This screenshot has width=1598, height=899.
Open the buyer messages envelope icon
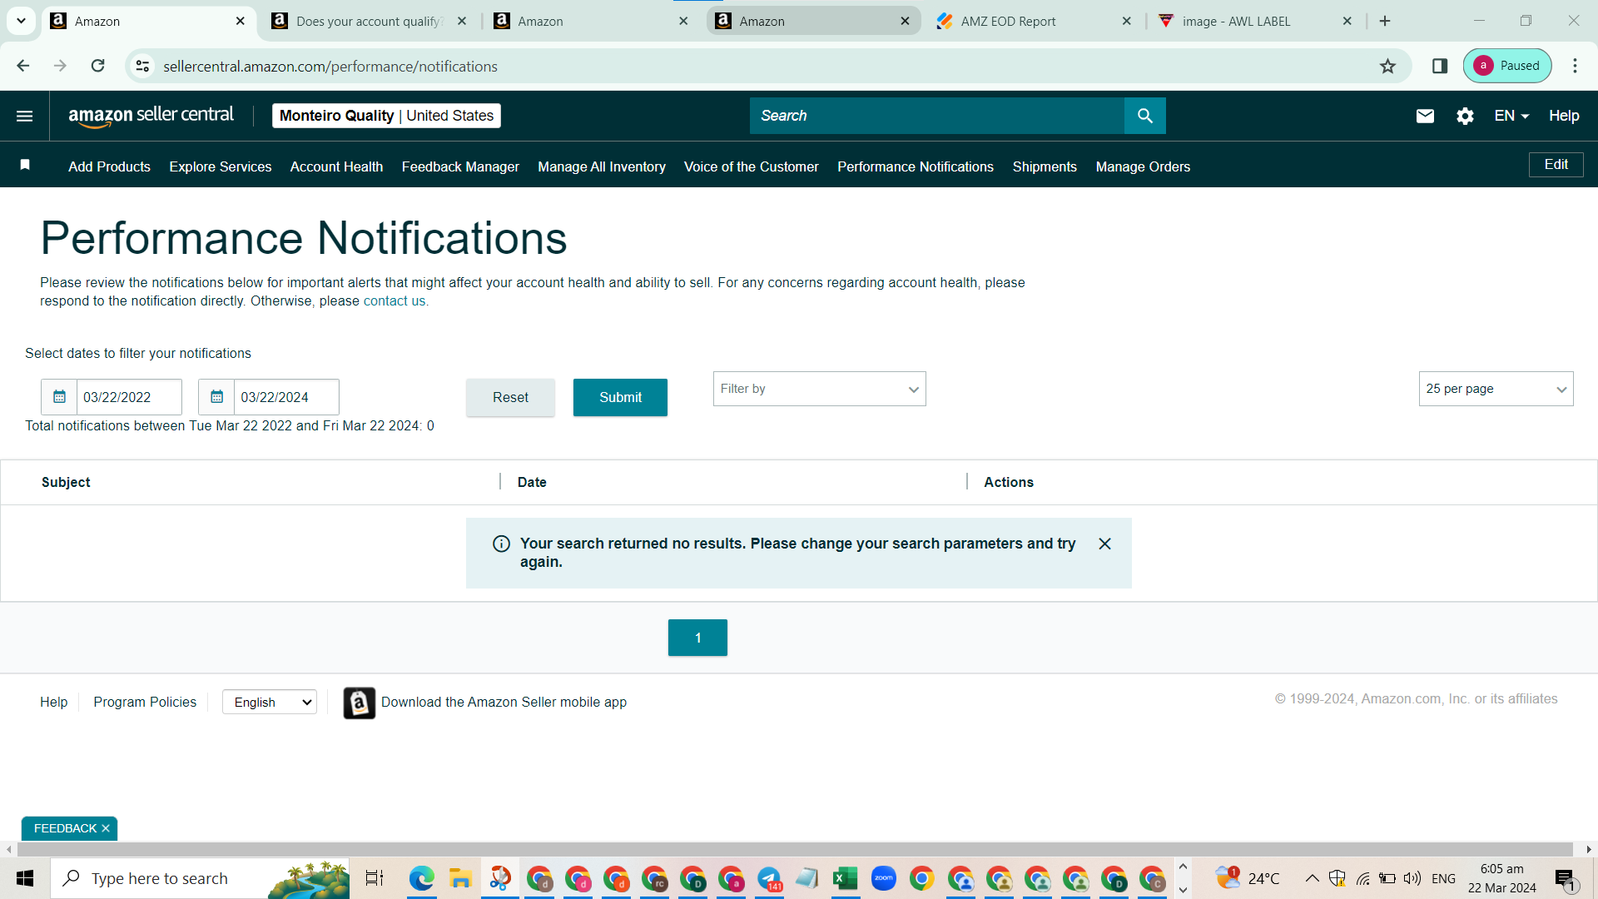coord(1425,116)
